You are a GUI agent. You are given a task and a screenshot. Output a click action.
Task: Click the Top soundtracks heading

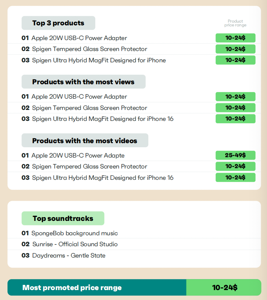63,218
